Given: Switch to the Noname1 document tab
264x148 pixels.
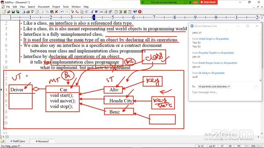Looking at the screenshot, I should pos(42,141).
